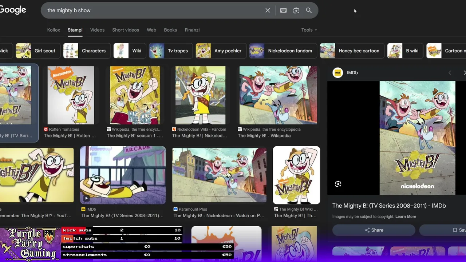The height and width of the screenshot is (262, 466).
Task: Open the on-screen keyboard input tool
Action: pyautogui.click(x=283, y=11)
